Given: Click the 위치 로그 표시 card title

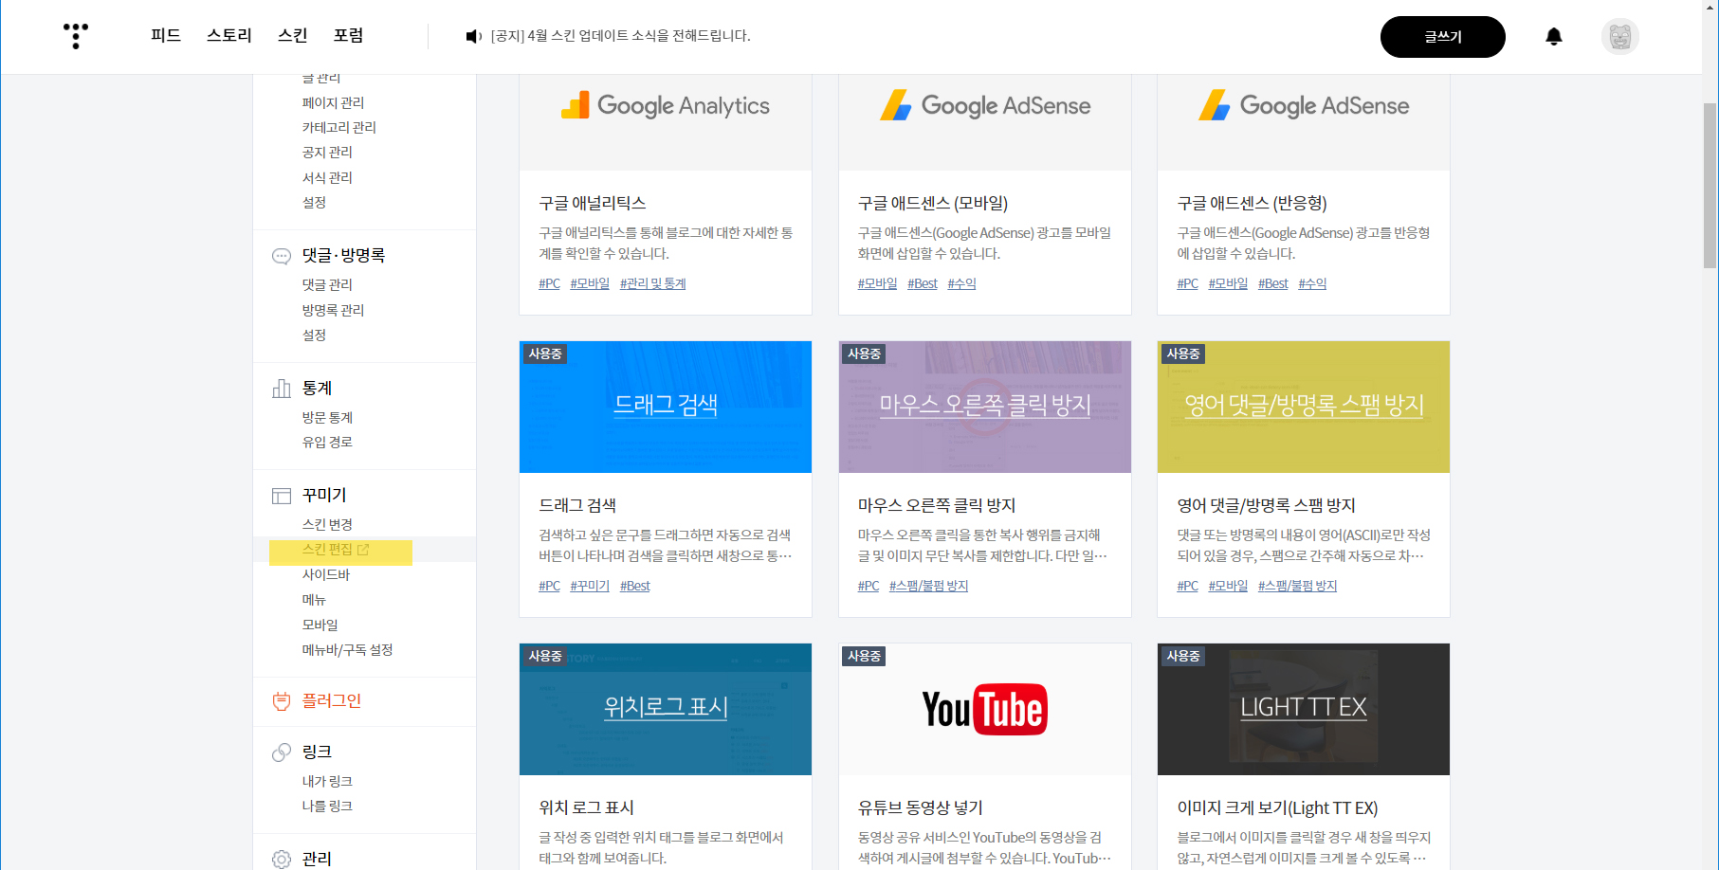Looking at the screenshot, I should (586, 807).
